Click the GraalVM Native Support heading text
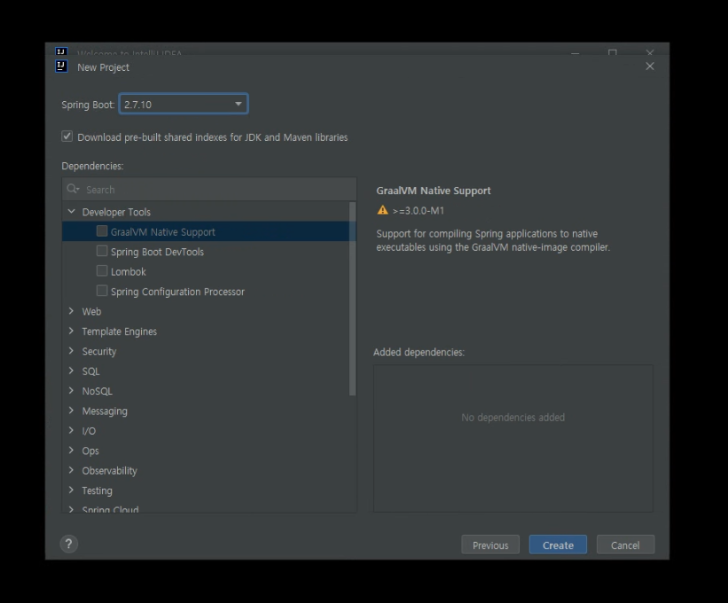 coord(434,191)
